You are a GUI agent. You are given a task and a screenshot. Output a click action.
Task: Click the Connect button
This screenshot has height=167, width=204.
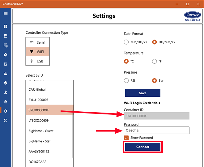[142, 147]
